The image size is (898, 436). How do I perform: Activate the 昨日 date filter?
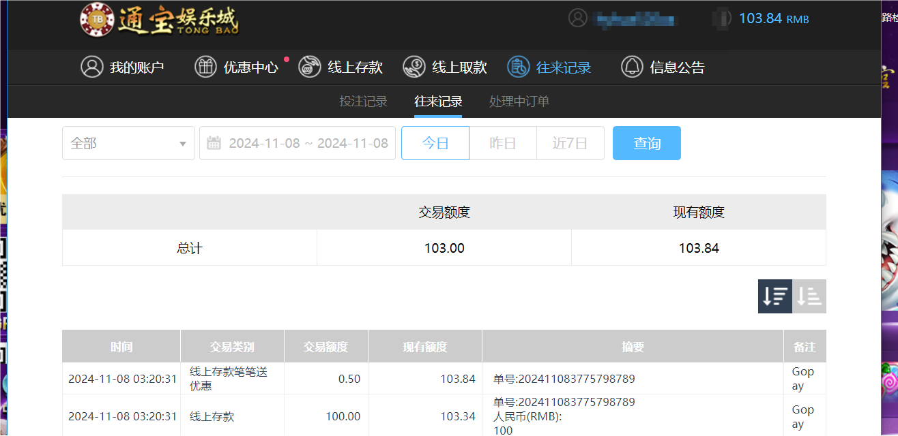coord(503,143)
